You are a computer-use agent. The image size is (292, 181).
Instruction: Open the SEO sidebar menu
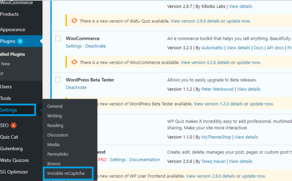5,125
